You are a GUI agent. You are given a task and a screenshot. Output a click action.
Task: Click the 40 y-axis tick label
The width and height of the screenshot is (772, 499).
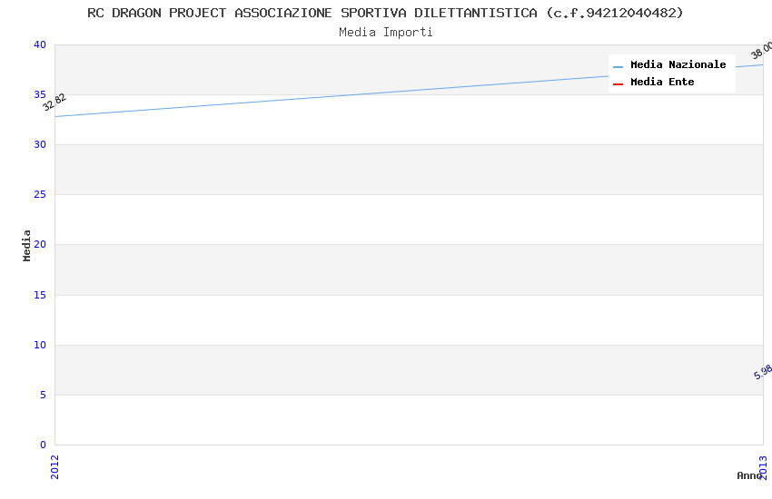coord(39,45)
